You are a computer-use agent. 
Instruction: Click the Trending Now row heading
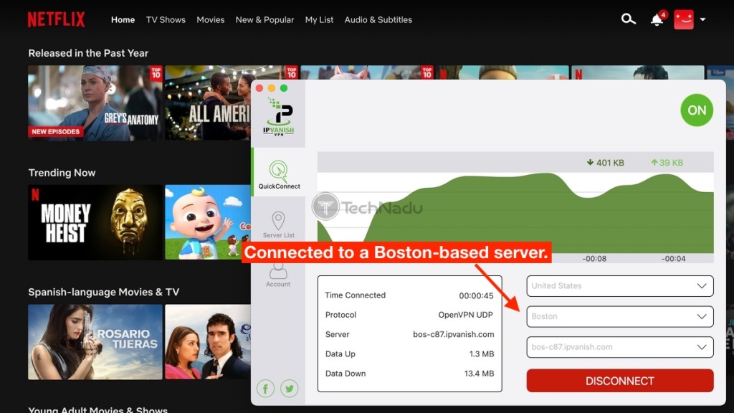tap(62, 172)
